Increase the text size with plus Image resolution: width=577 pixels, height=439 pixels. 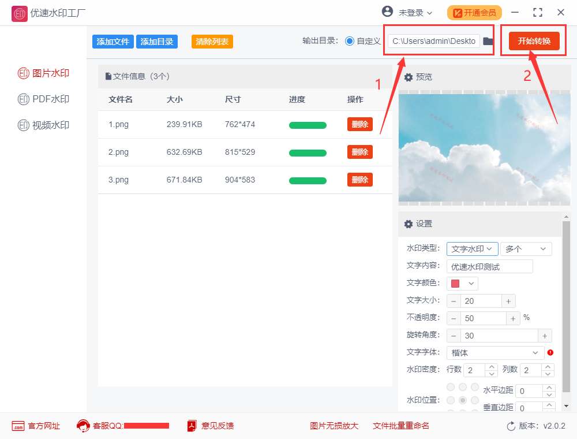508,302
